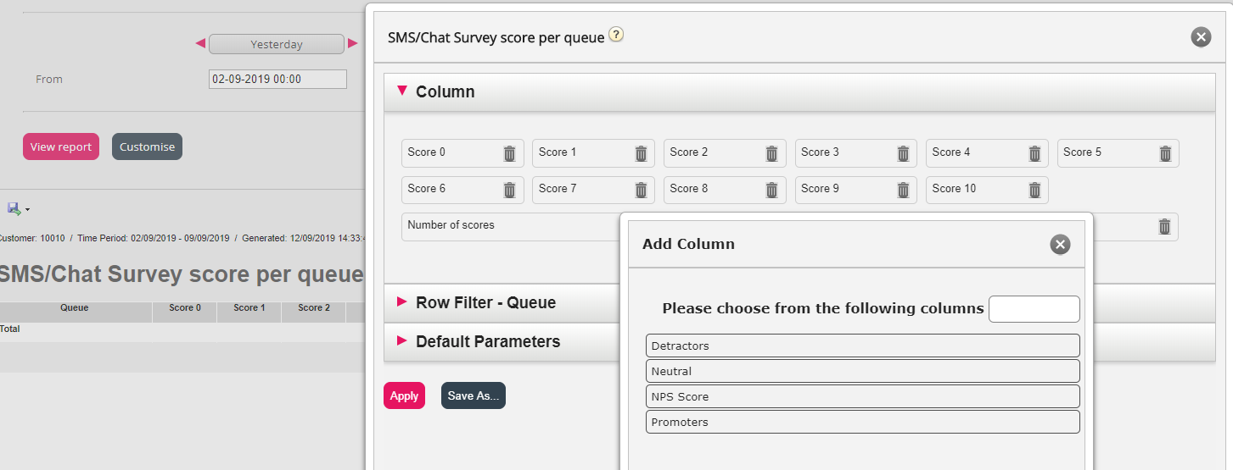Close the Add Column dialog
The width and height of the screenshot is (1233, 470).
tap(1060, 245)
